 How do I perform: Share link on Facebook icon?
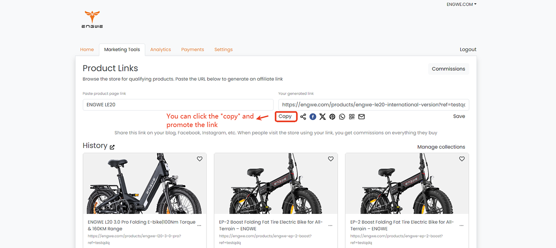(x=313, y=117)
